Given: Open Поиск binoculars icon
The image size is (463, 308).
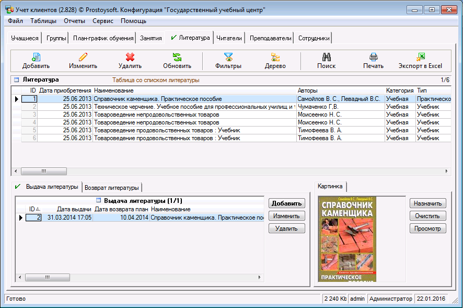Looking at the screenshot, I should tap(327, 58).
